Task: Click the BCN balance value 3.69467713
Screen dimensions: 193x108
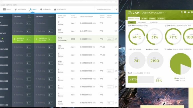Action: click(x=84, y=31)
